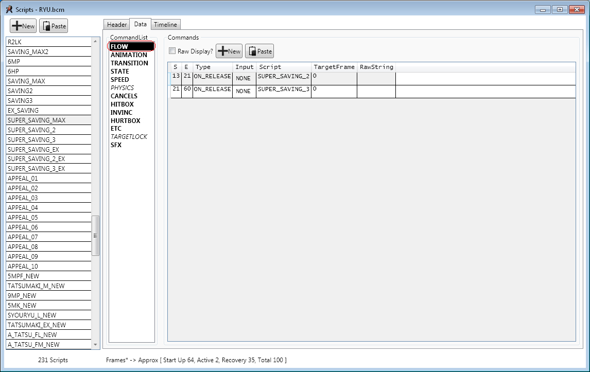Click the New script button in left panel
The image size is (590, 372).
[x=23, y=26]
